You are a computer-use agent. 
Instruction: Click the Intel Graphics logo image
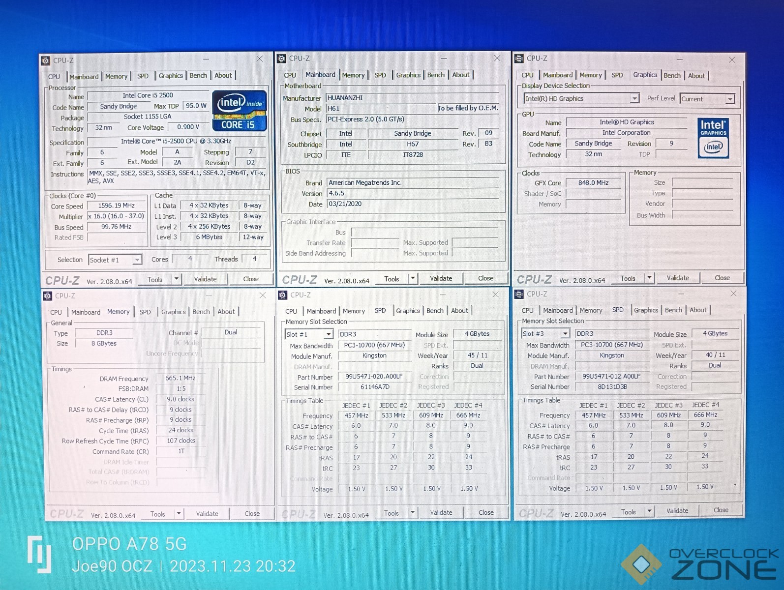pyautogui.click(x=713, y=138)
